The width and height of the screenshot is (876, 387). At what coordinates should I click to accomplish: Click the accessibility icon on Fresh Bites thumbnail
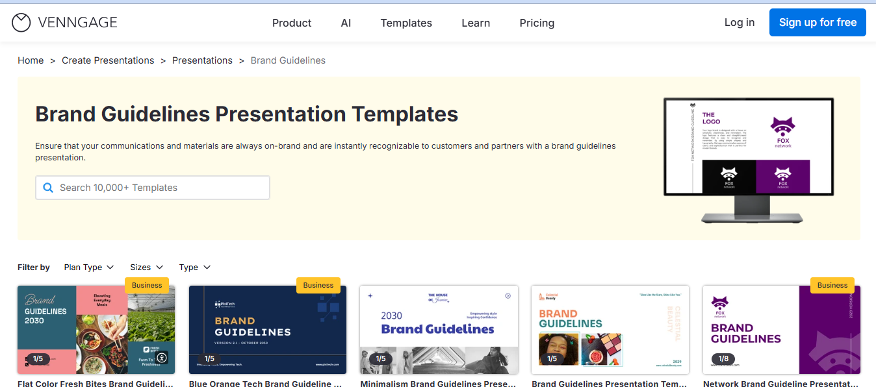click(162, 357)
